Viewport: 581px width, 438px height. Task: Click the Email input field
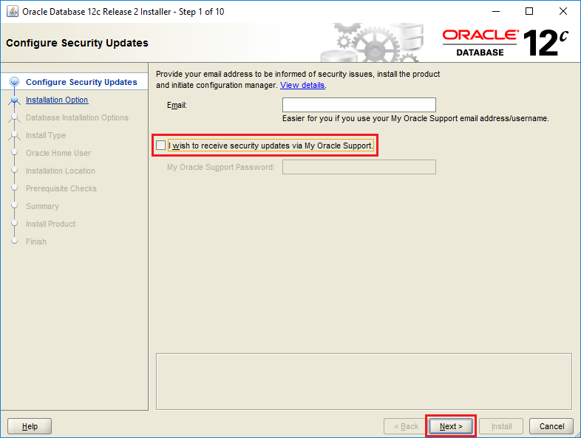click(359, 105)
